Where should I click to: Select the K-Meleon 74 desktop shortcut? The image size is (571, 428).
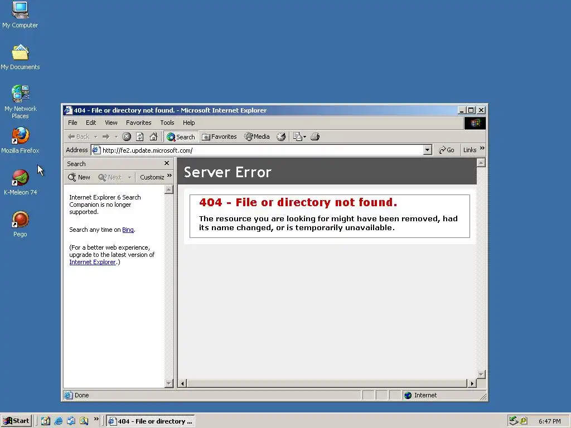pos(20,182)
